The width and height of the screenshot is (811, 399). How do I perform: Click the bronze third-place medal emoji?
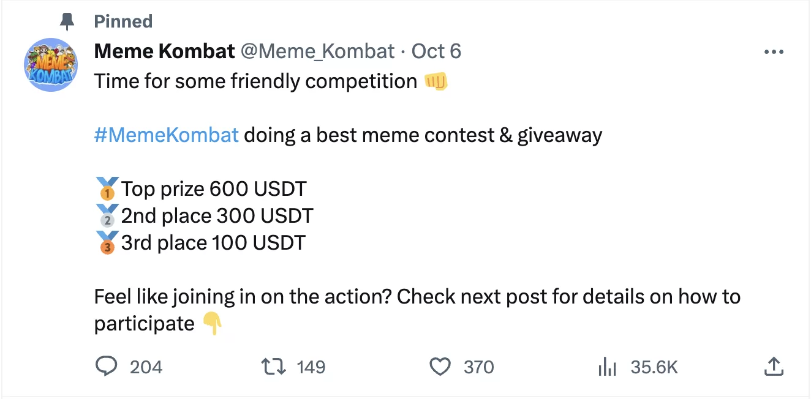[107, 243]
